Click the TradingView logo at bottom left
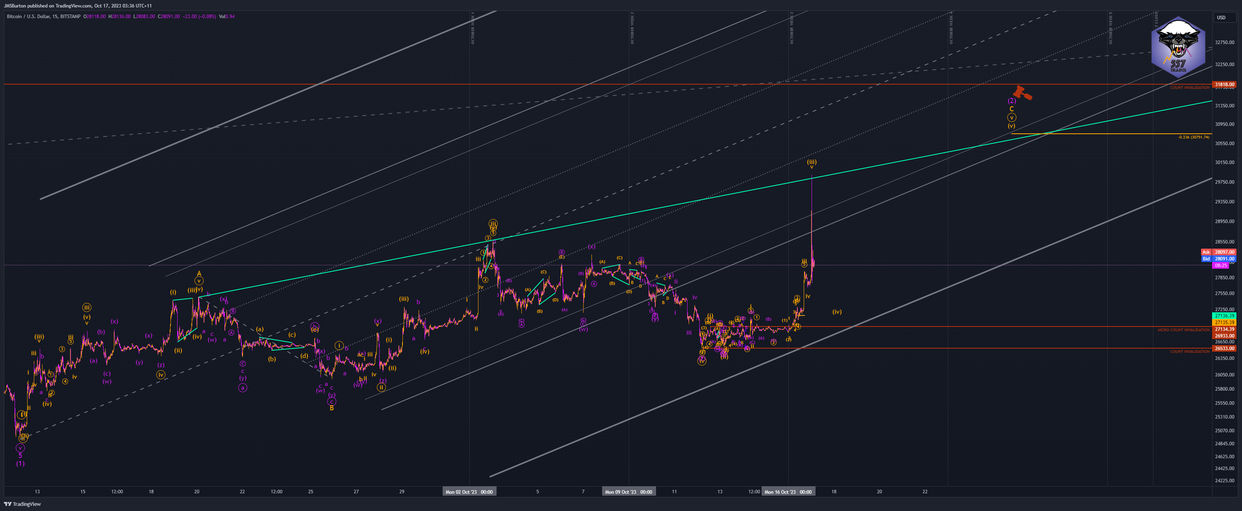 (23, 504)
